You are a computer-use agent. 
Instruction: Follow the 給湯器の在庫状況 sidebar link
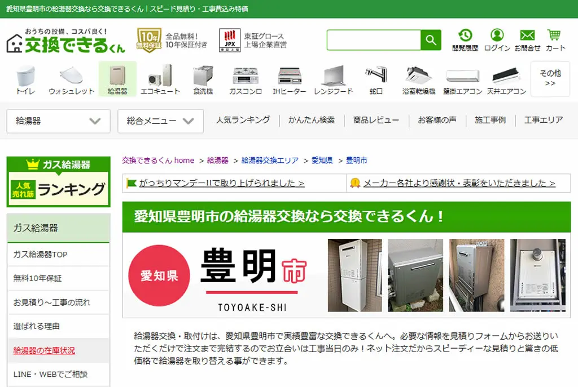(x=44, y=350)
